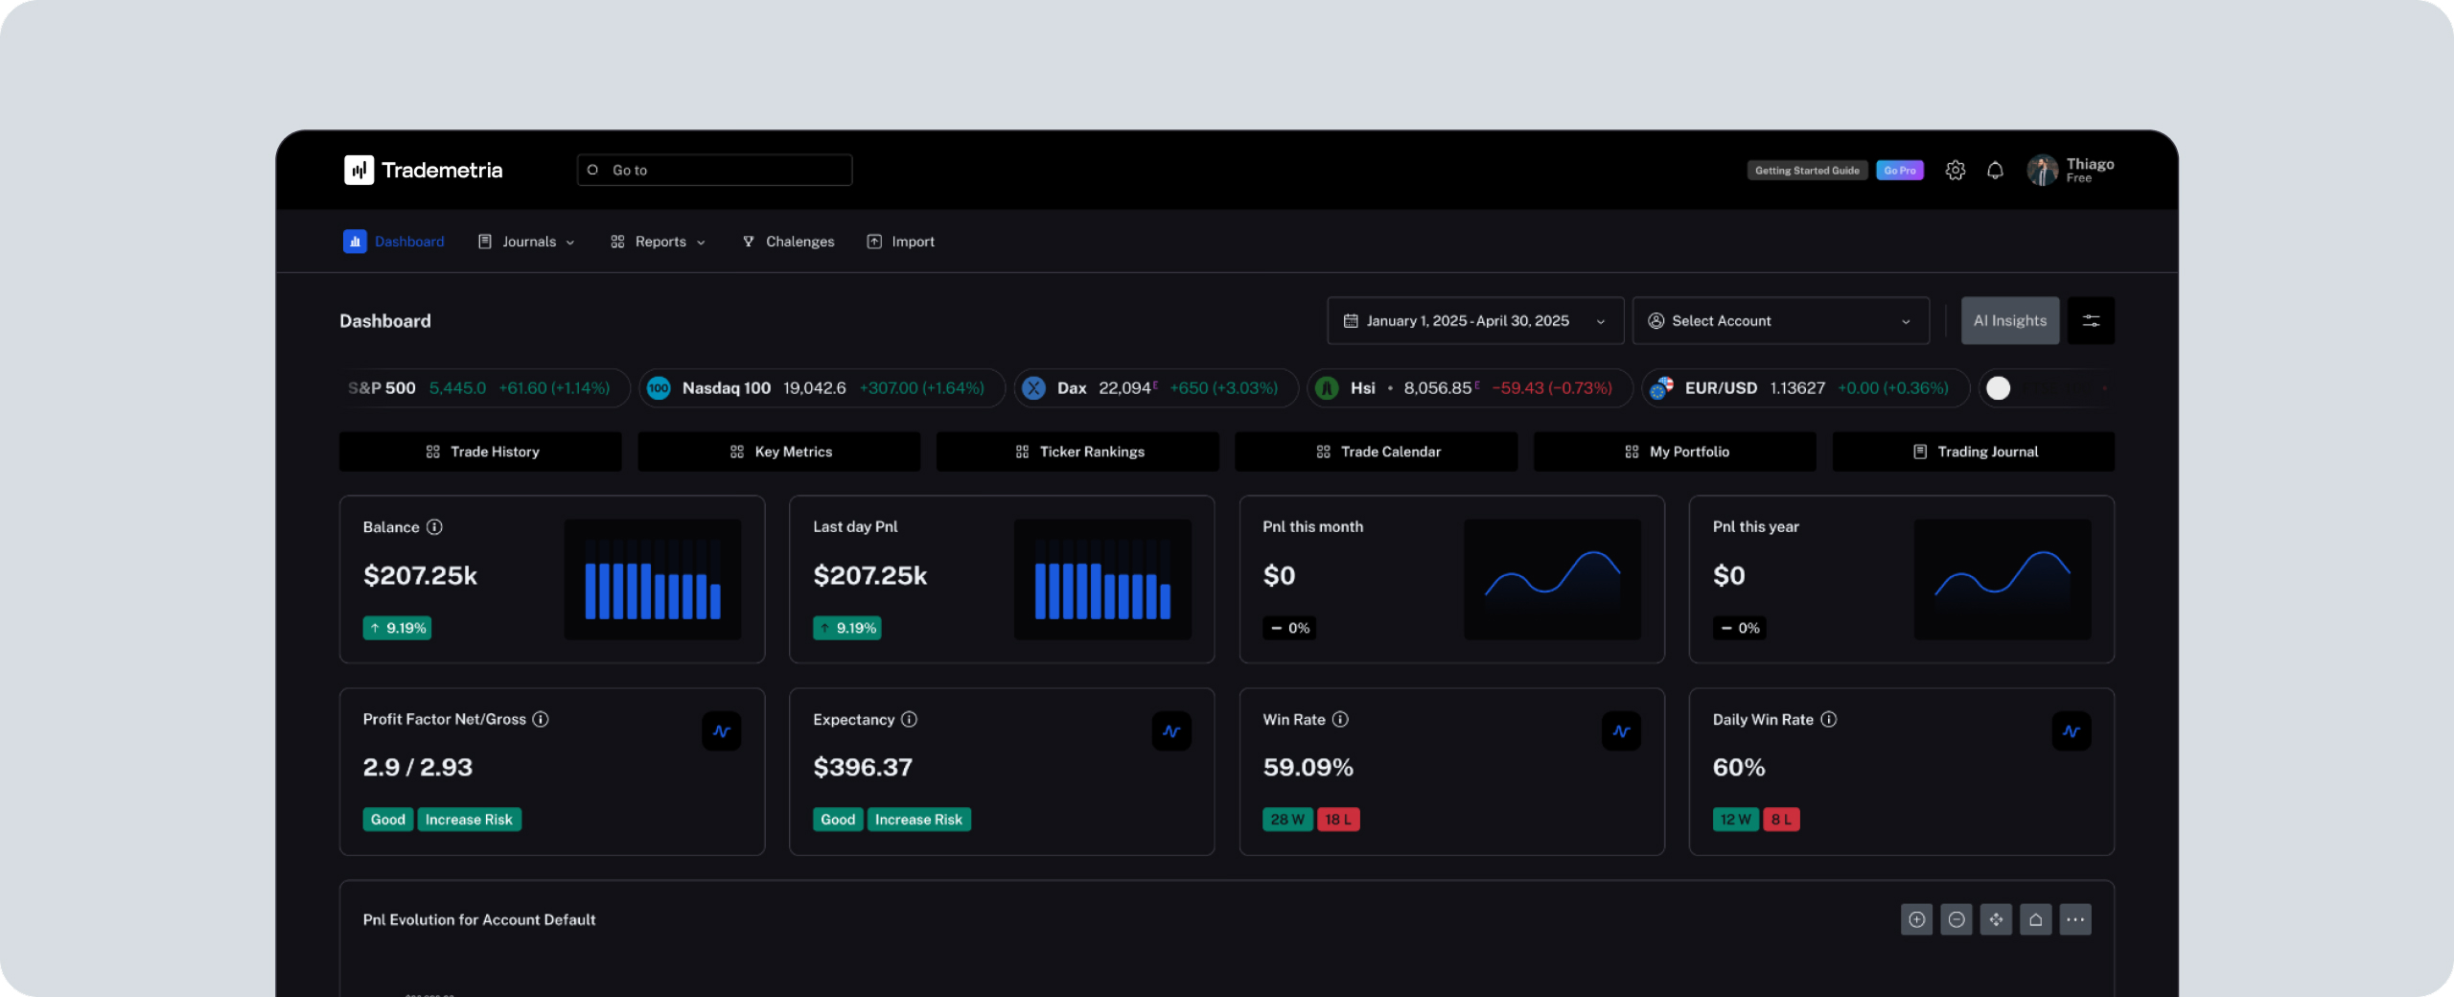Screen dimensions: 2454x997
Task: Click the 59.09% win rate value
Action: coord(1308,767)
